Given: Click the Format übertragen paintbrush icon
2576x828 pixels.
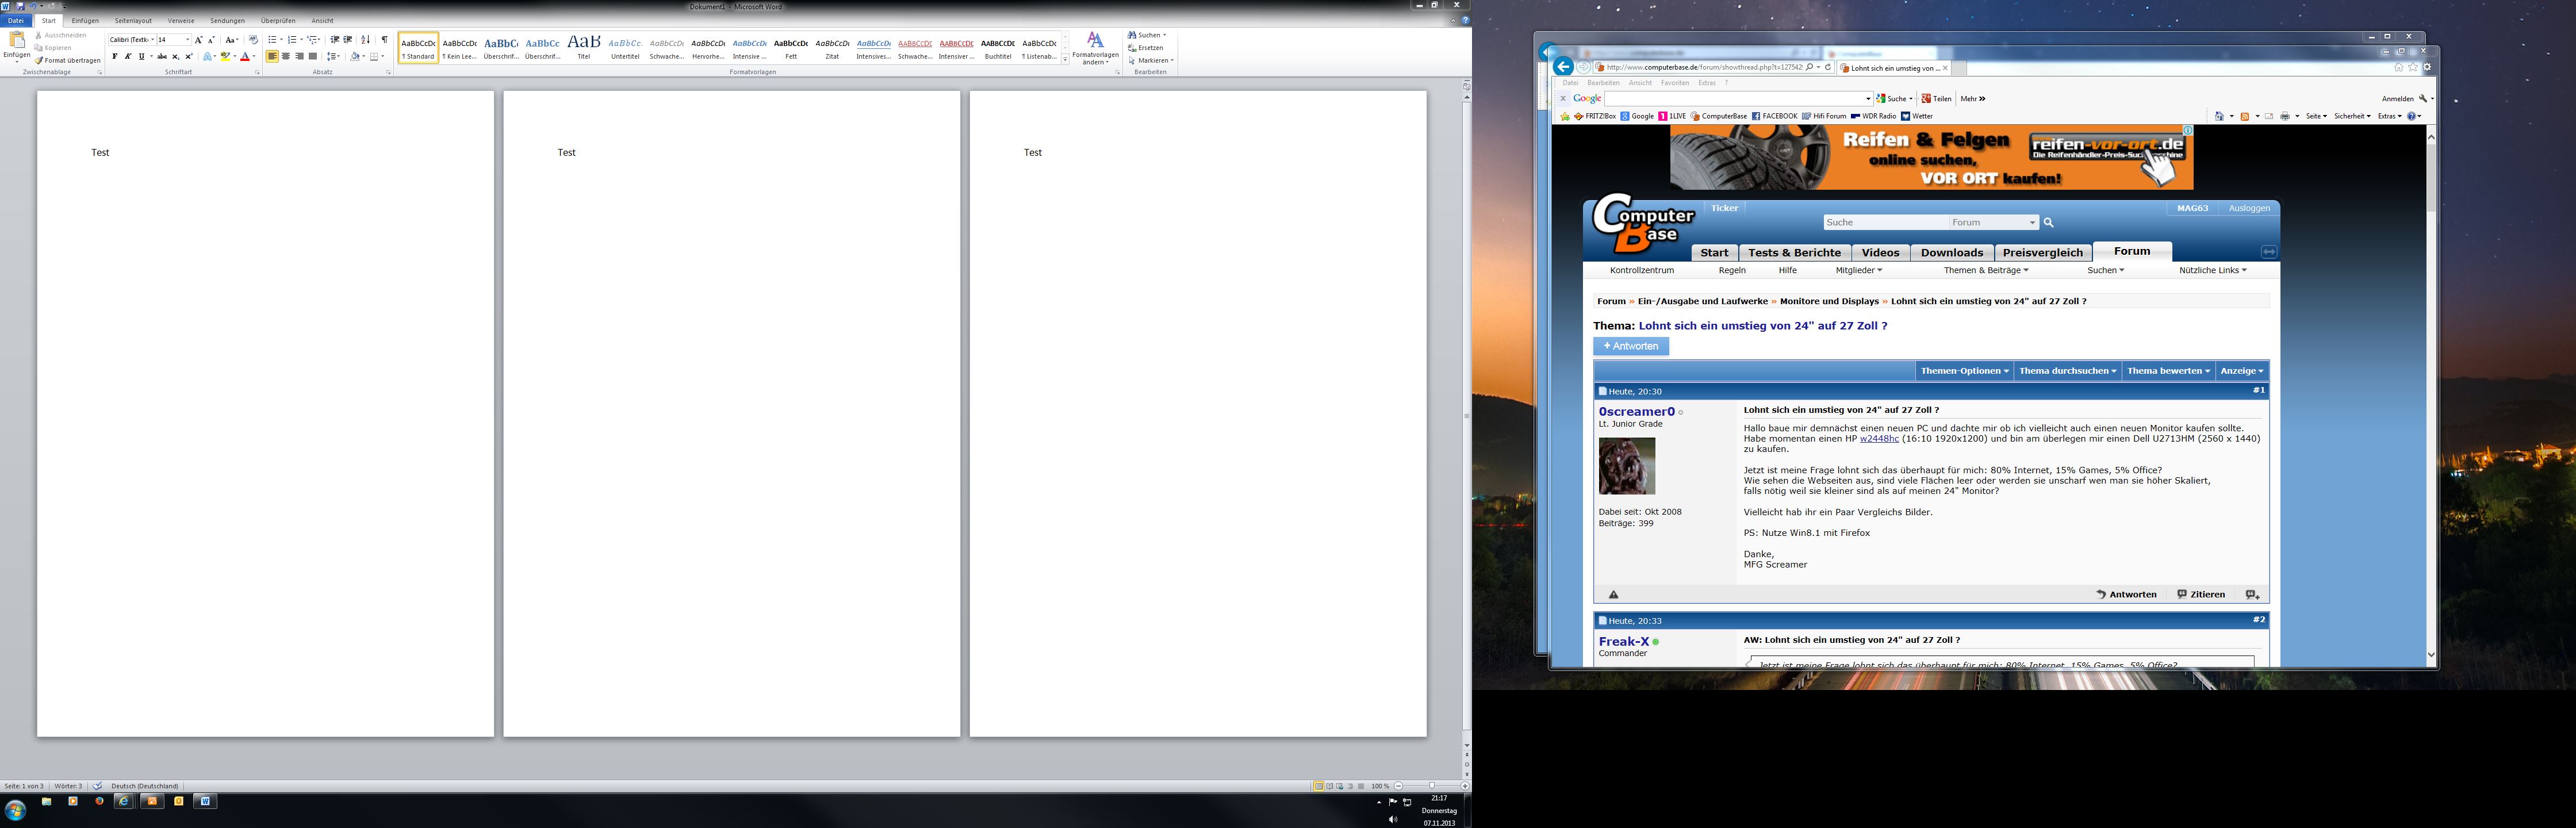Looking at the screenshot, I should (39, 61).
